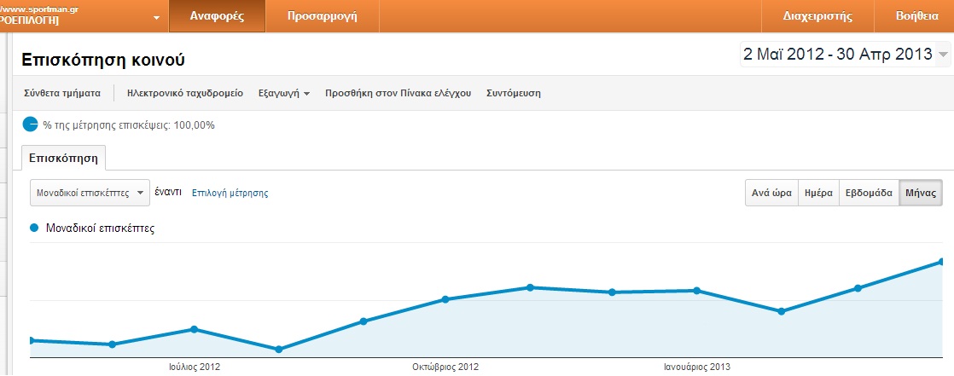This screenshot has width=954, height=376.
Task: Expand the date range picker arrow
Action: (x=943, y=55)
